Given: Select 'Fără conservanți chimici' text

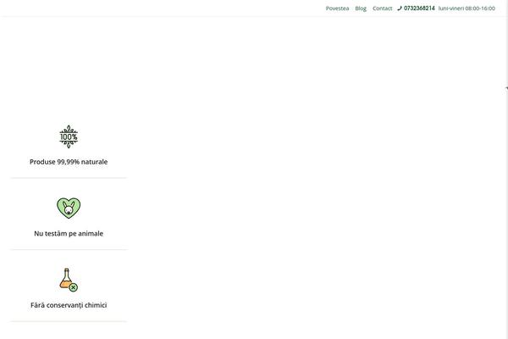Looking at the screenshot, I should tap(69, 305).
